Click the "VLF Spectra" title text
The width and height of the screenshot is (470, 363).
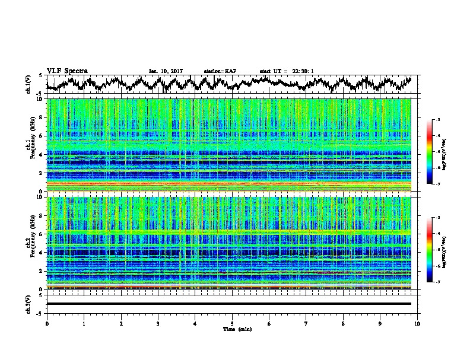coord(67,71)
